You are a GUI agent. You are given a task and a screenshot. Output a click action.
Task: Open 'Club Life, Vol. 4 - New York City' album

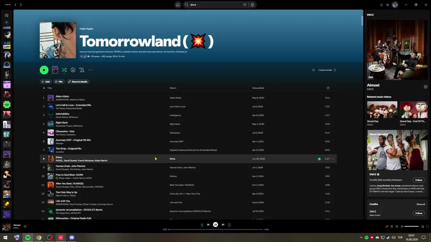tap(185, 194)
